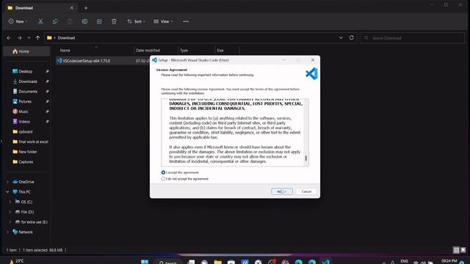Open Home in the navigation pane
The height and width of the screenshot is (264, 470).
23,51
